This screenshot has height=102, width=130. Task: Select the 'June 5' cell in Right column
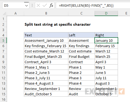(x=106, y=73)
